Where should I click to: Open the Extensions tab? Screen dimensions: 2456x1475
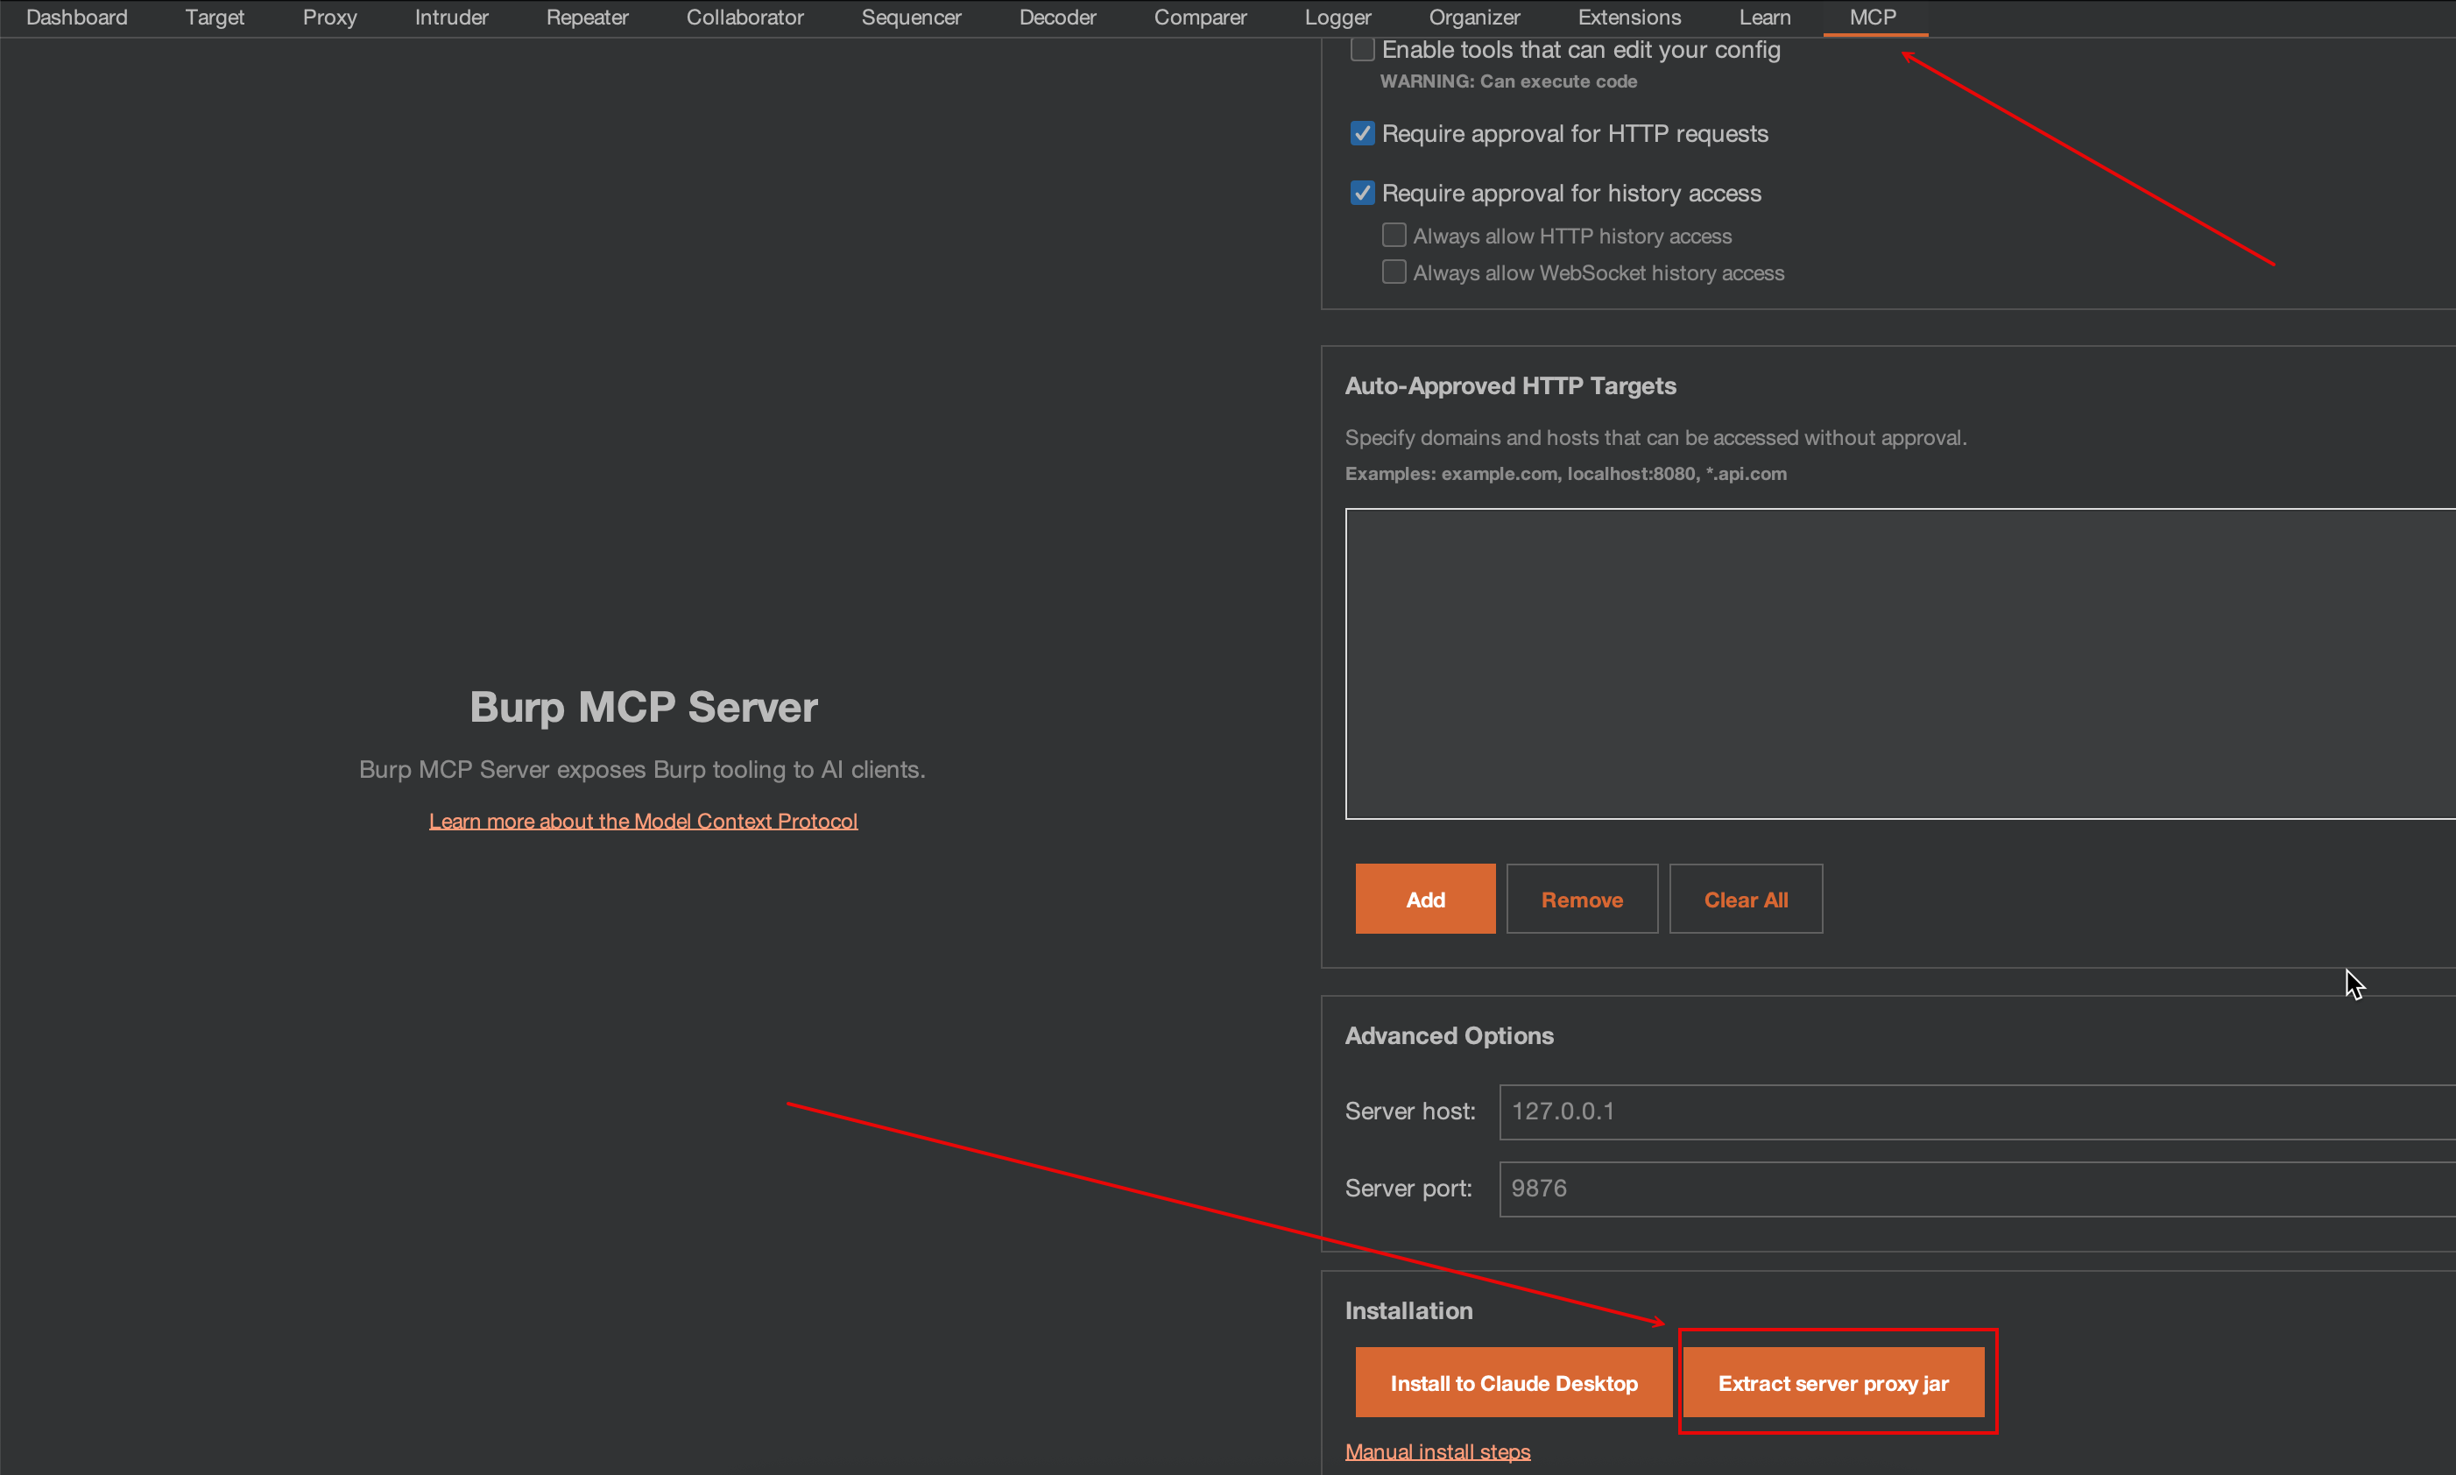click(1628, 18)
